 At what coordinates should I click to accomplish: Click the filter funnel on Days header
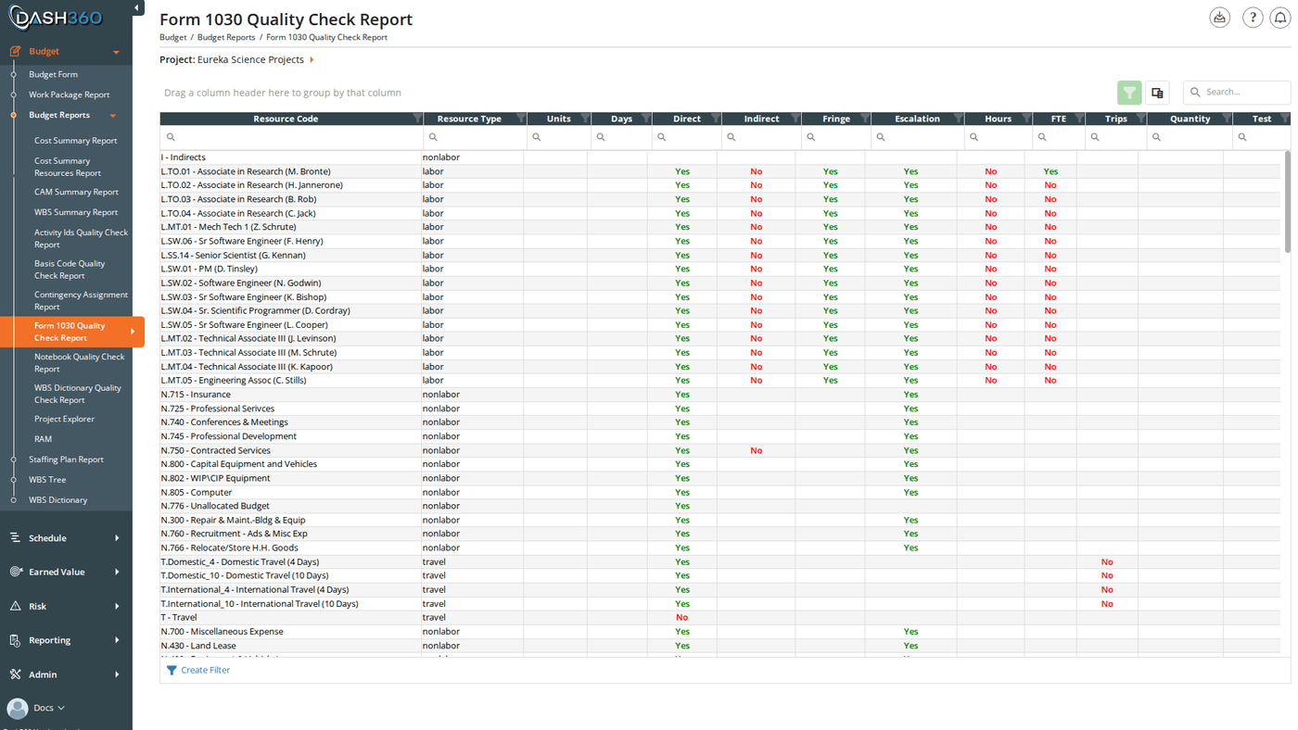[645, 119]
